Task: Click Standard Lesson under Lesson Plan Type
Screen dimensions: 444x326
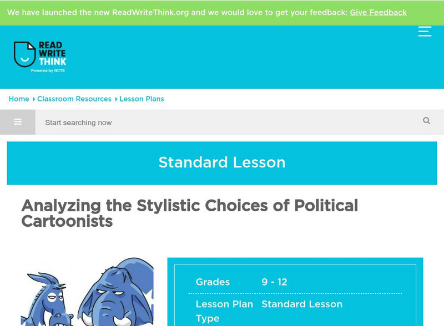Action: [x=302, y=304]
